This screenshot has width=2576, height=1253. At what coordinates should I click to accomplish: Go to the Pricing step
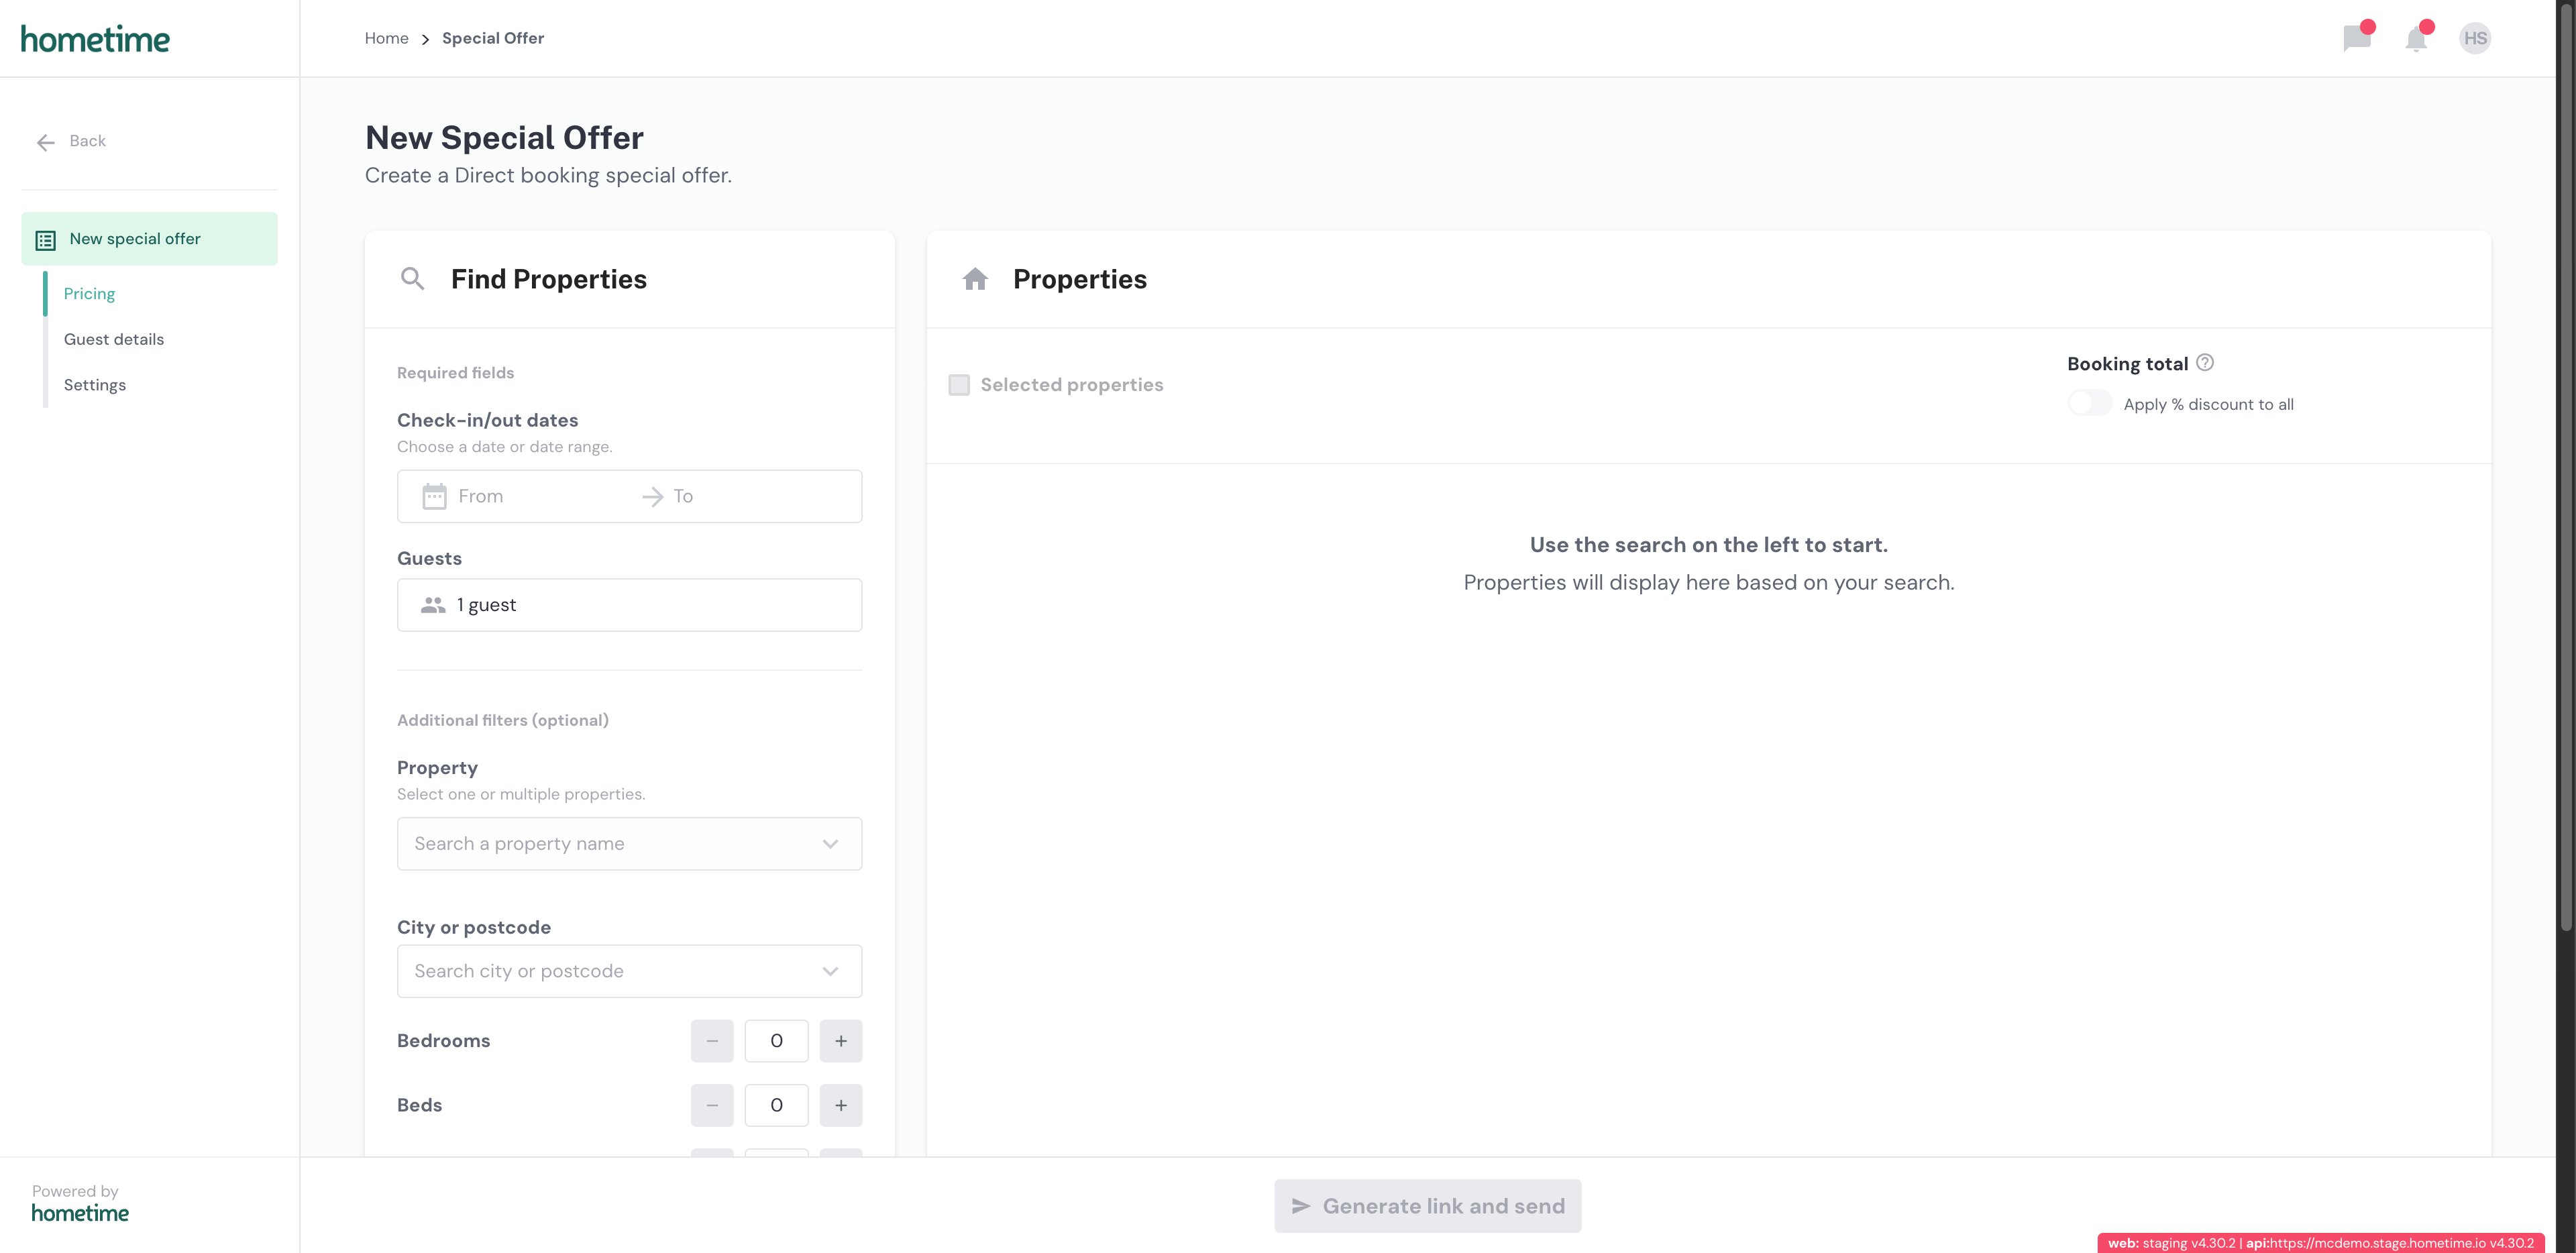tap(89, 294)
